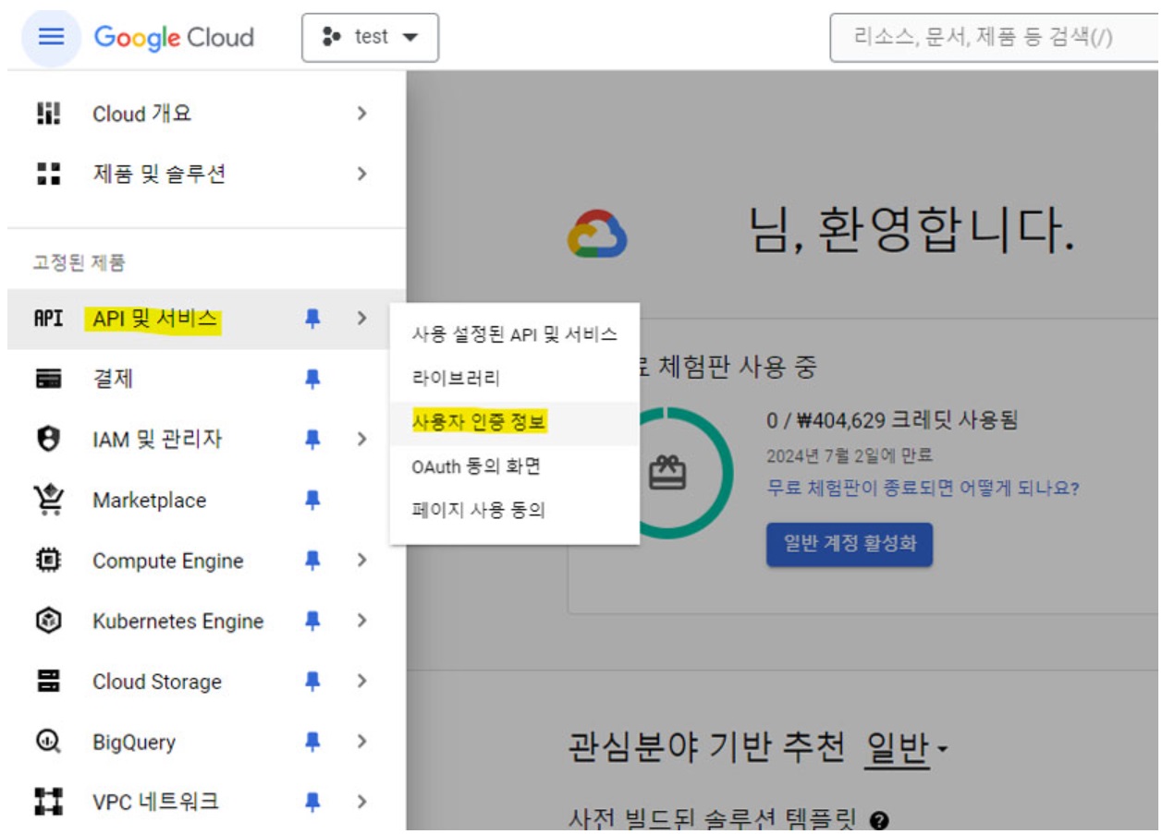Open API 및 서비스 in the sidebar

[x=206, y=319]
